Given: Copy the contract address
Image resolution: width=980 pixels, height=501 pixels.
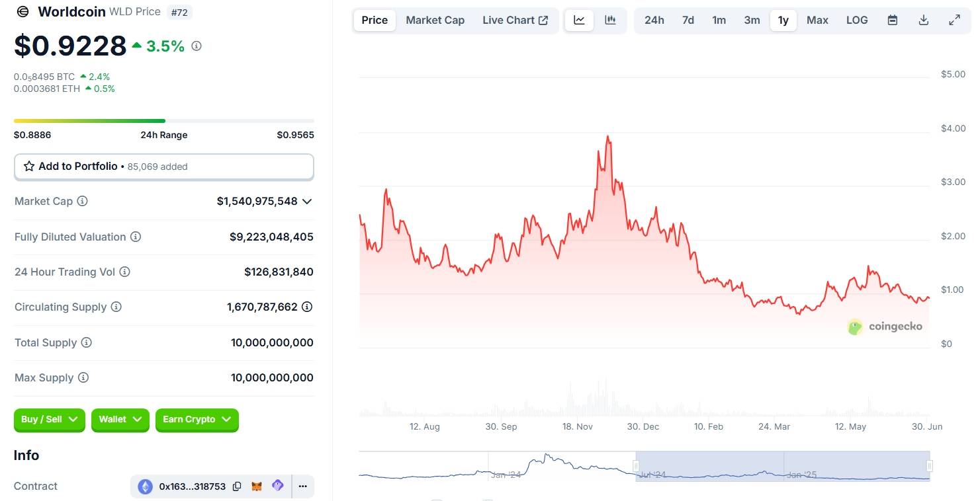Looking at the screenshot, I should click(237, 486).
